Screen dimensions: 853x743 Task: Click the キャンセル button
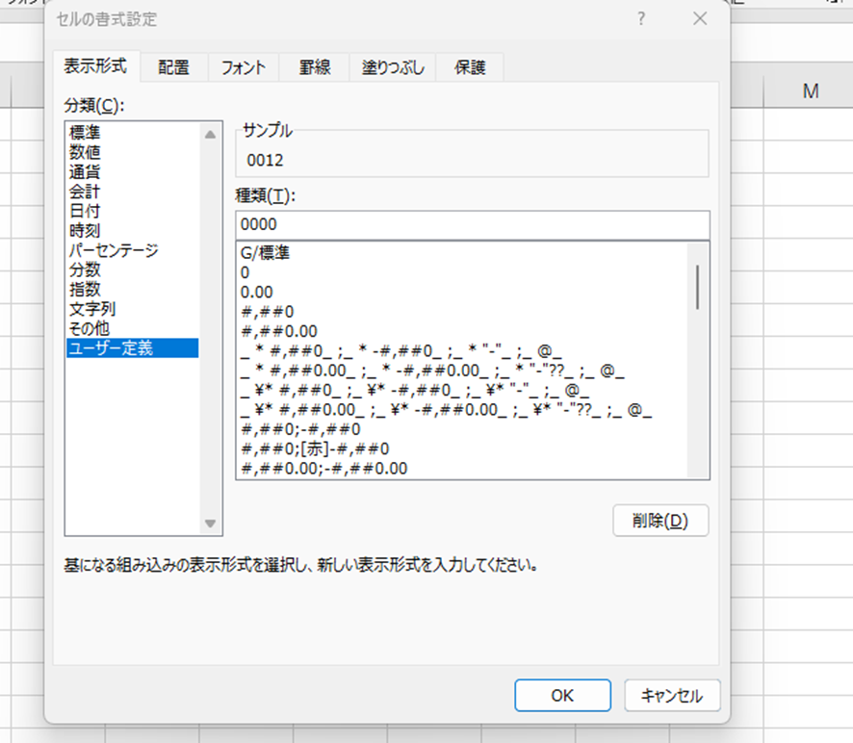pos(672,695)
